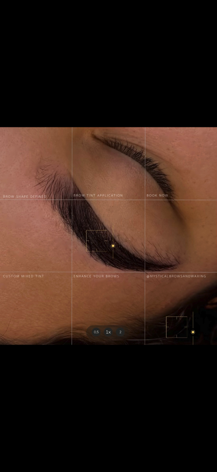
Task: Tap the 'BROW SHAPE DEFINED' caption
Action: coord(24,196)
